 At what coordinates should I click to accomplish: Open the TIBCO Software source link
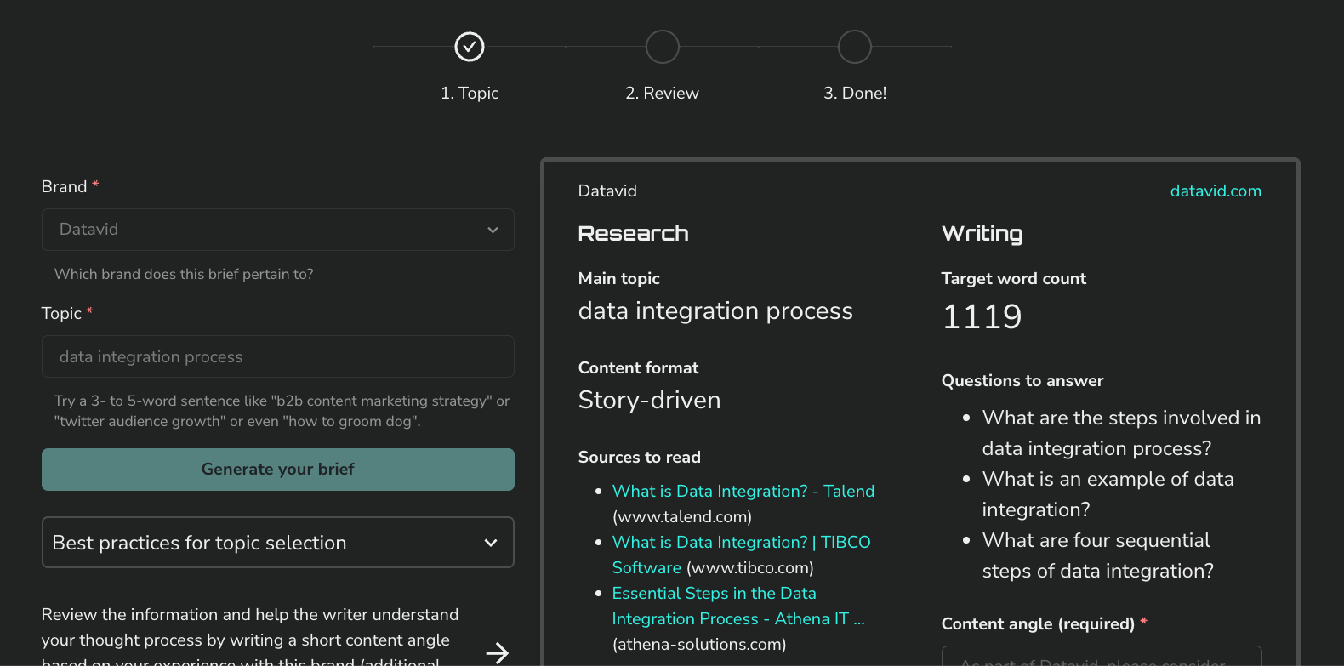pyautogui.click(x=741, y=543)
